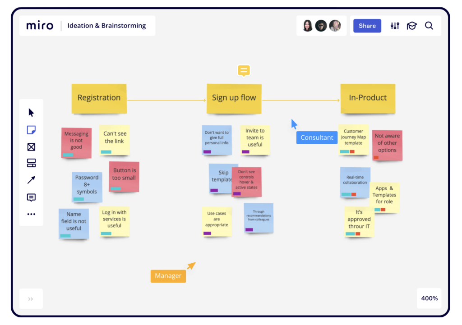Select "Don't want to give full personal info" note

217,140
